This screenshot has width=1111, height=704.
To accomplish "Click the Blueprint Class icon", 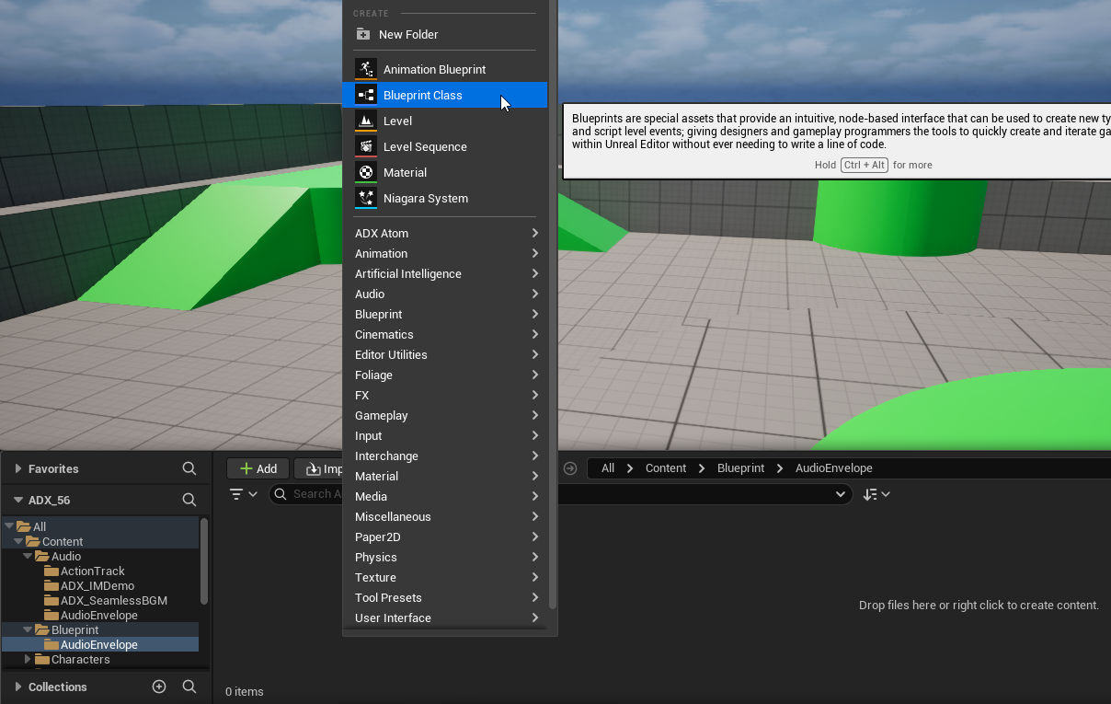I will (x=366, y=95).
